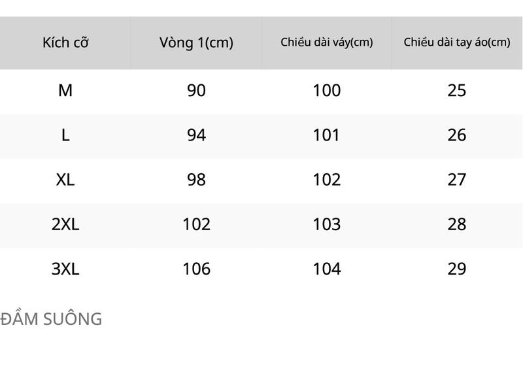Image resolution: width=523 pixels, height=387 pixels.
Task: Select the L size row label
Action: click(65, 135)
